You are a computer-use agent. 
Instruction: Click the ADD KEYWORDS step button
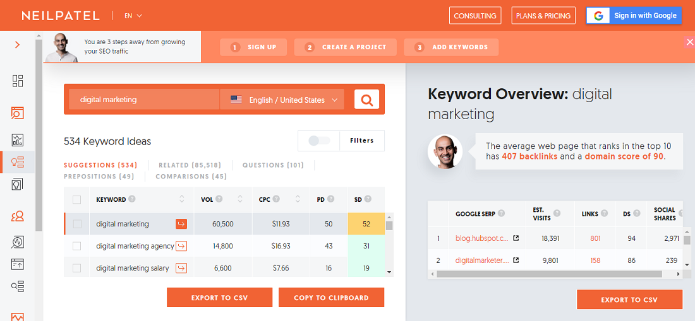(x=451, y=47)
